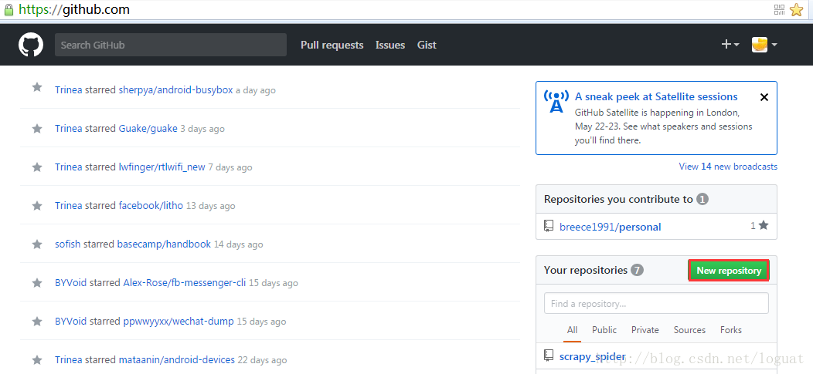Open View 14 new broadcasts link
This screenshot has width=813, height=374.
point(728,167)
